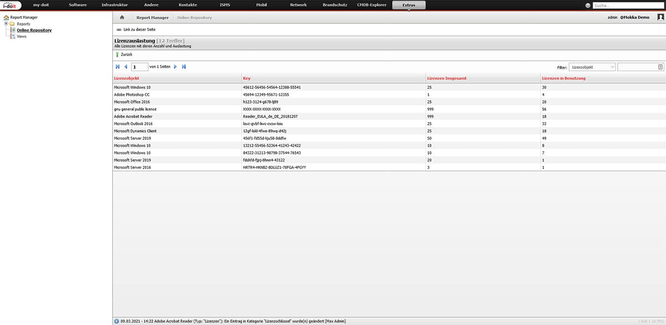Sort by the Key column header

coord(246,78)
